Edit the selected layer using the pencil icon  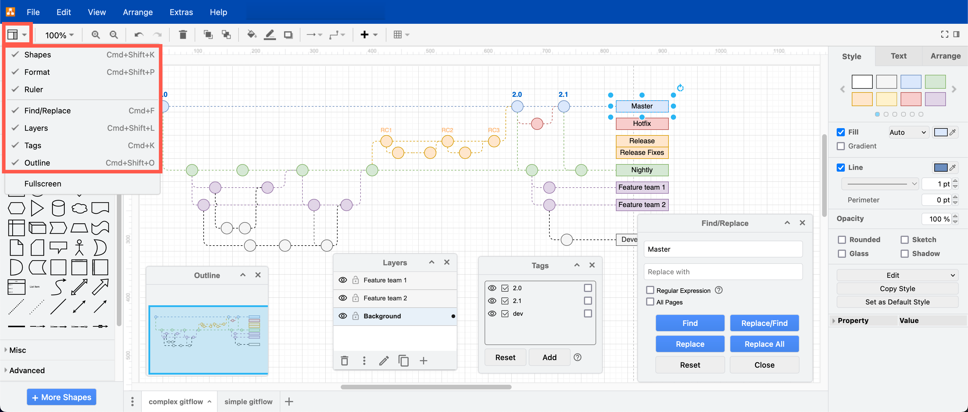[384, 360]
